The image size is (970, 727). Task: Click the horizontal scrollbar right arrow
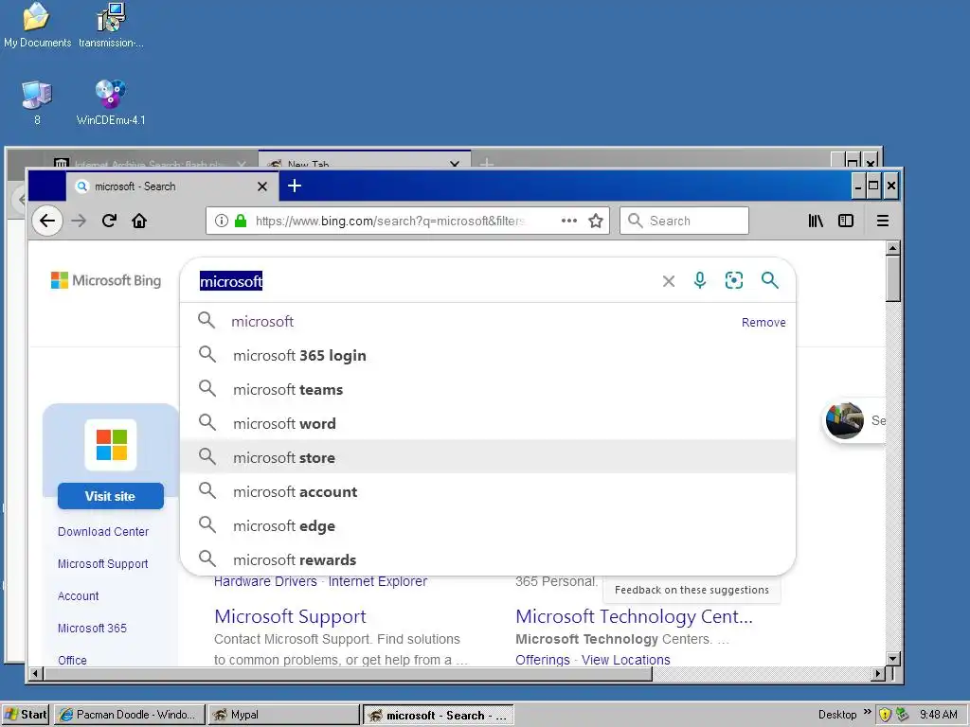[x=878, y=673]
